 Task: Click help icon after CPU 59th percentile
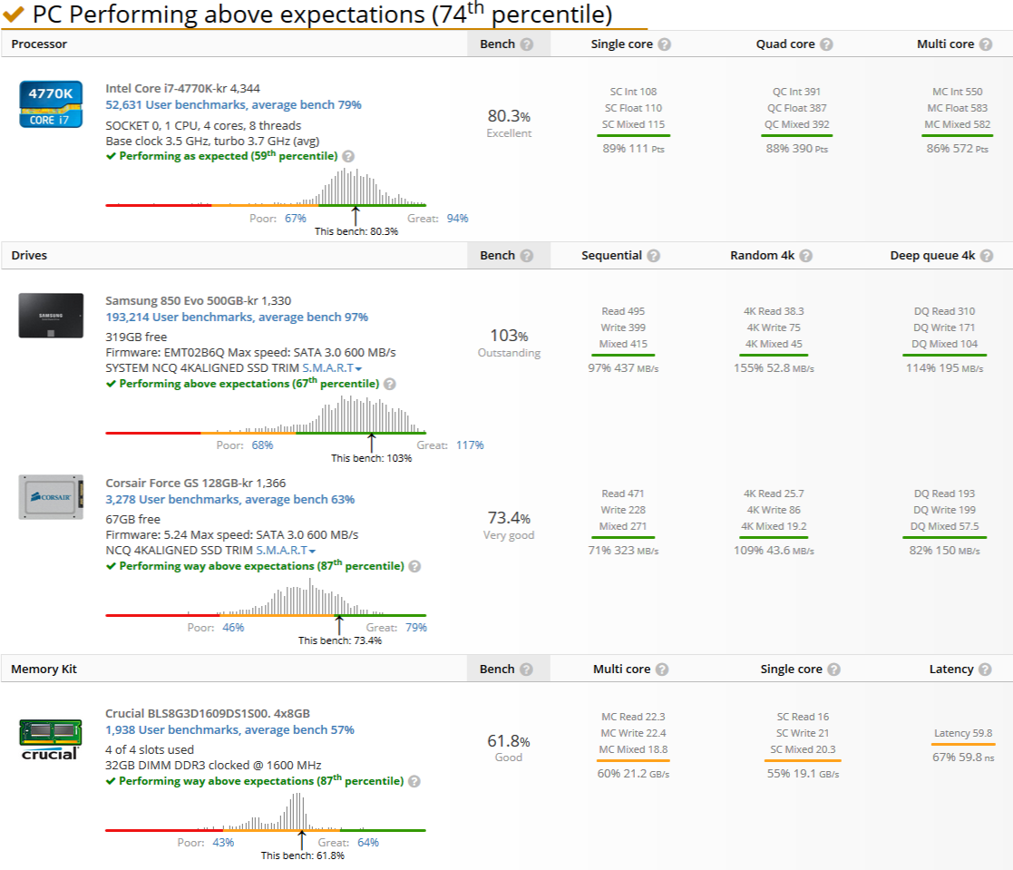click(348, 156)
